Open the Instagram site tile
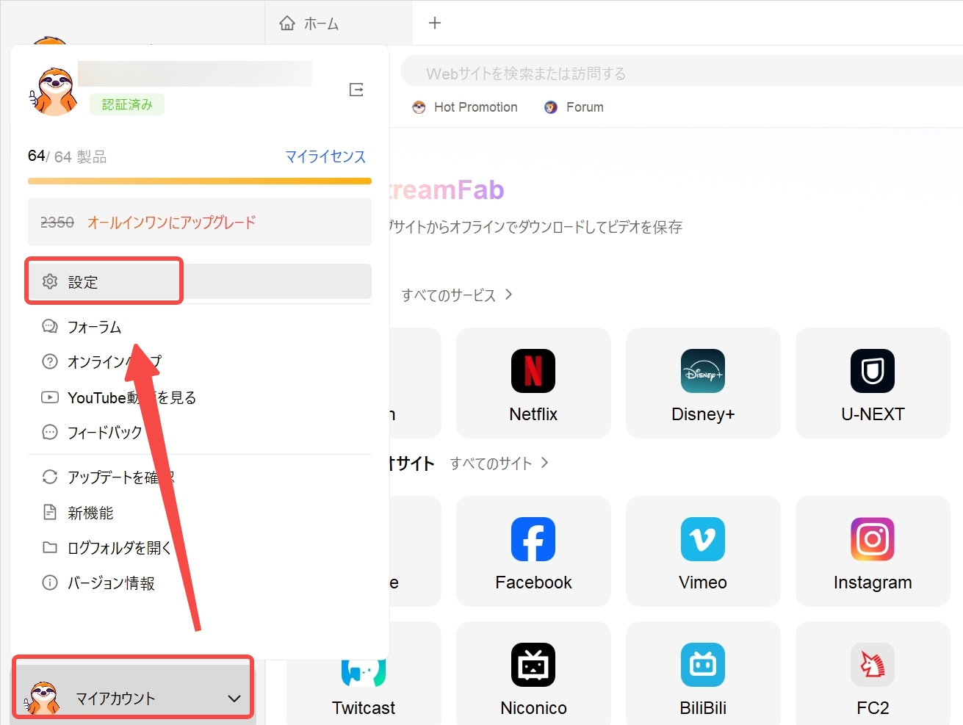This screenshot has height=725, width=963. point(873,551)
